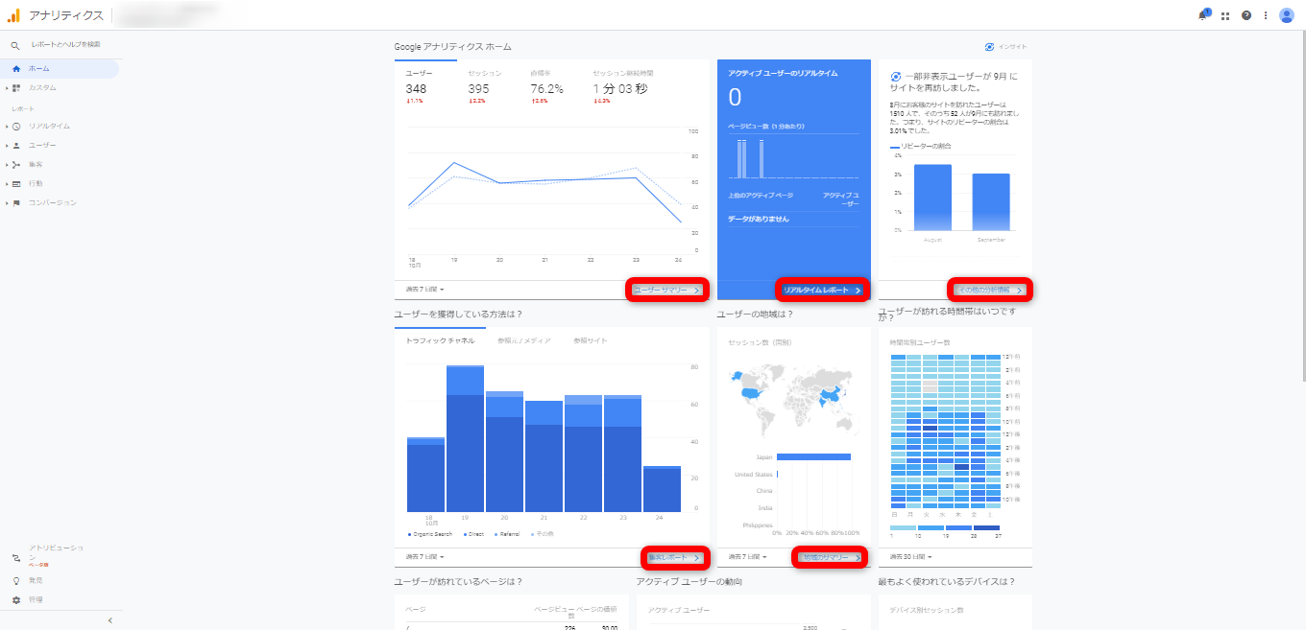This screenshot has height=630, width=1306.
Task: Click the search magnifier icon
Action: 14,45
